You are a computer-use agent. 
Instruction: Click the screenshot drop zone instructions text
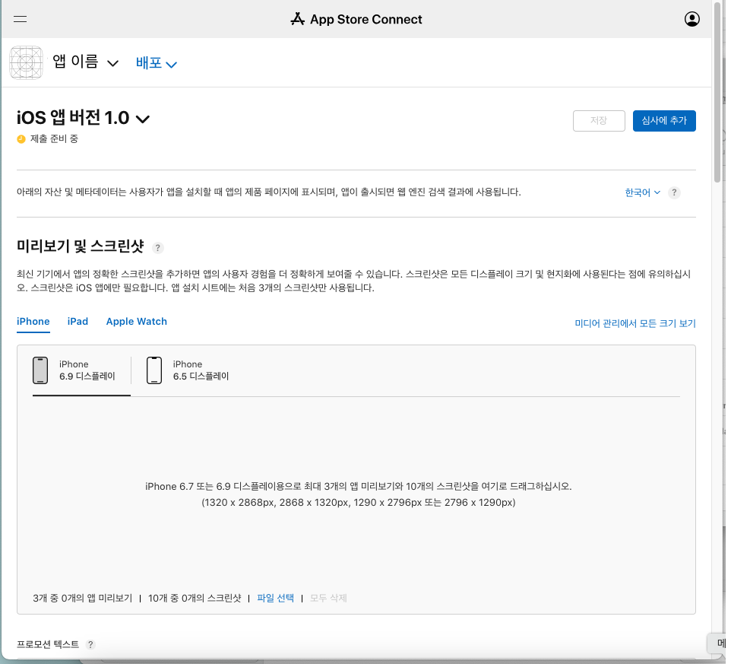(358, 494)
